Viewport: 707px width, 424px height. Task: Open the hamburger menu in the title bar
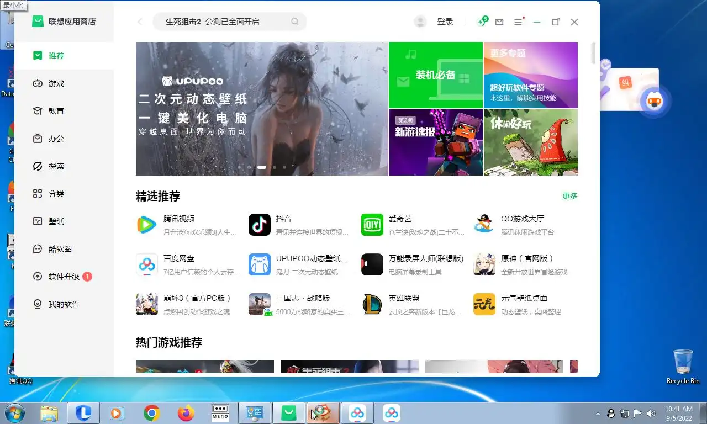(518, 22)
